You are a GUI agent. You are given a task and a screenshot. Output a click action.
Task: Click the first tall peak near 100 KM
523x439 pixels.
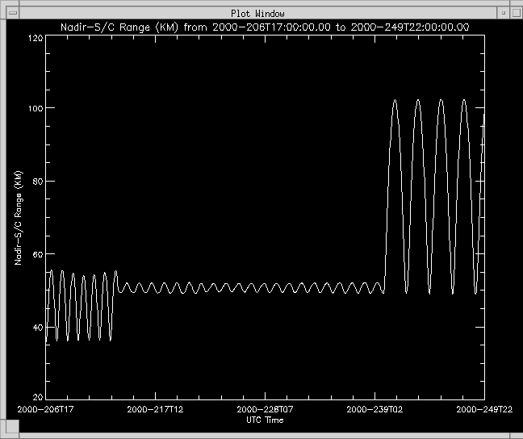coord(395,100)
